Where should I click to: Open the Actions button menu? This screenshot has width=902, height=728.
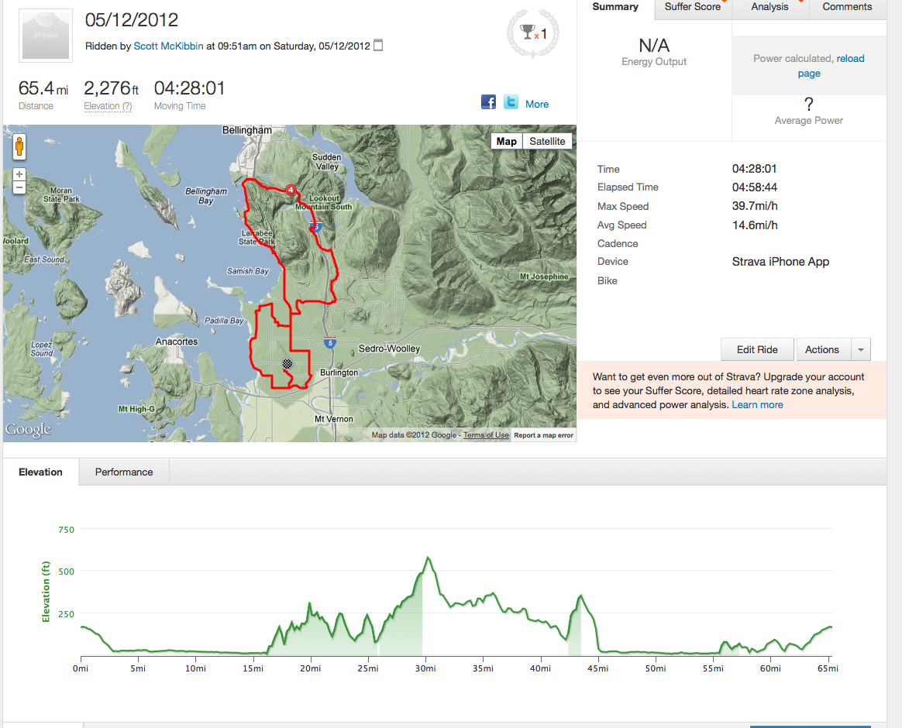click(x=822, y=350)
